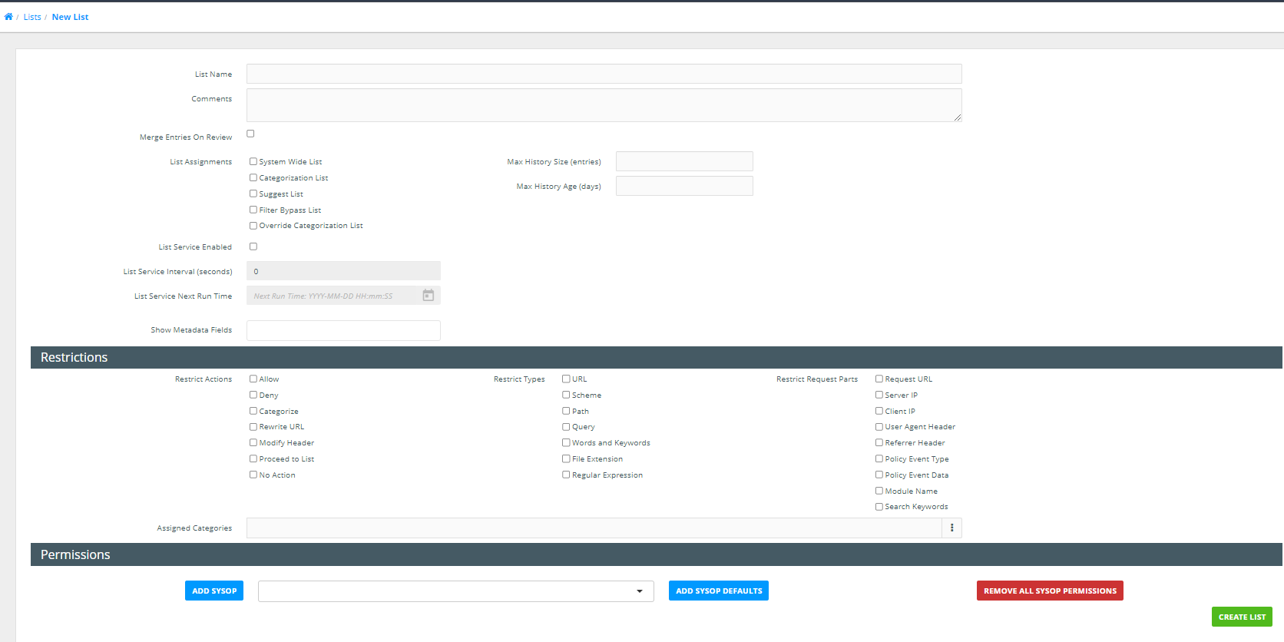Go to Lists breadcrumb link

(x=32, y=17)
